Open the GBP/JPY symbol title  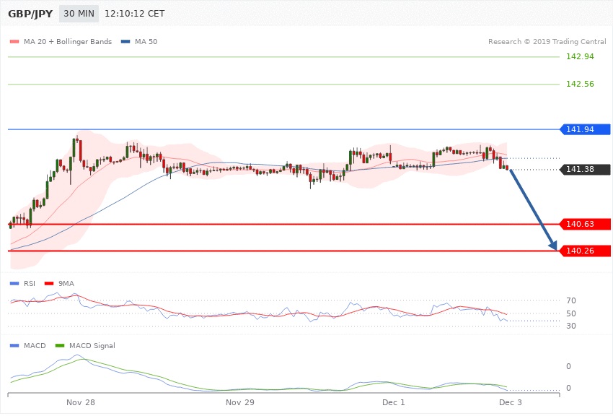pyautogui.click(x=29, y=14)
